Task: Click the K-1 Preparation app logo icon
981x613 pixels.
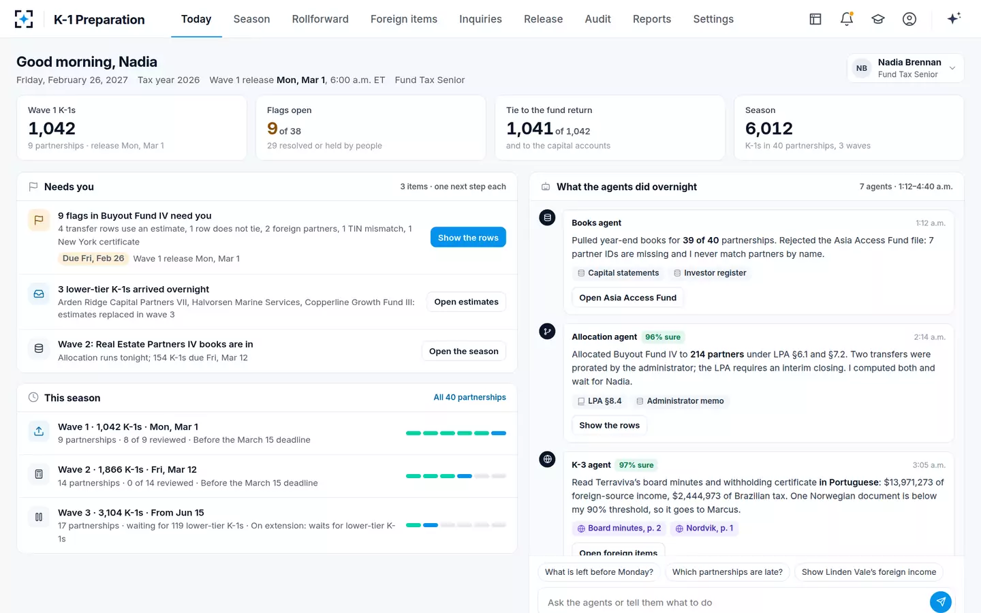Action: tap(24, 19)
